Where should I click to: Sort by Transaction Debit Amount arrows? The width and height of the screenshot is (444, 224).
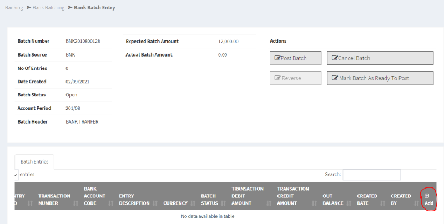point(270,203)
